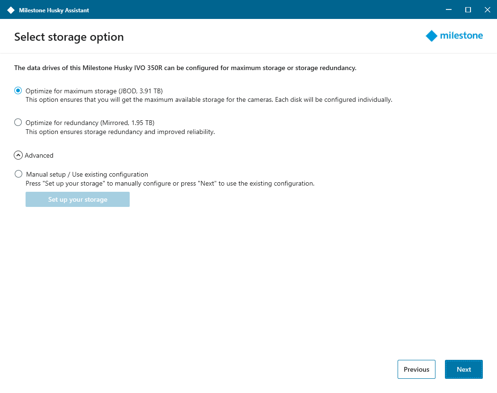Click the 'Optimize for maximum storage' label text
Viewport: 497px width, 393px height.
pos(94,91)
